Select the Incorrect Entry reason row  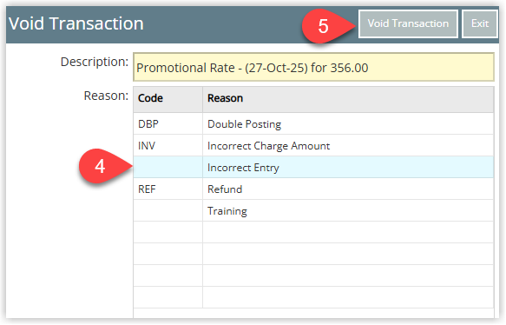tap(313, 167)
